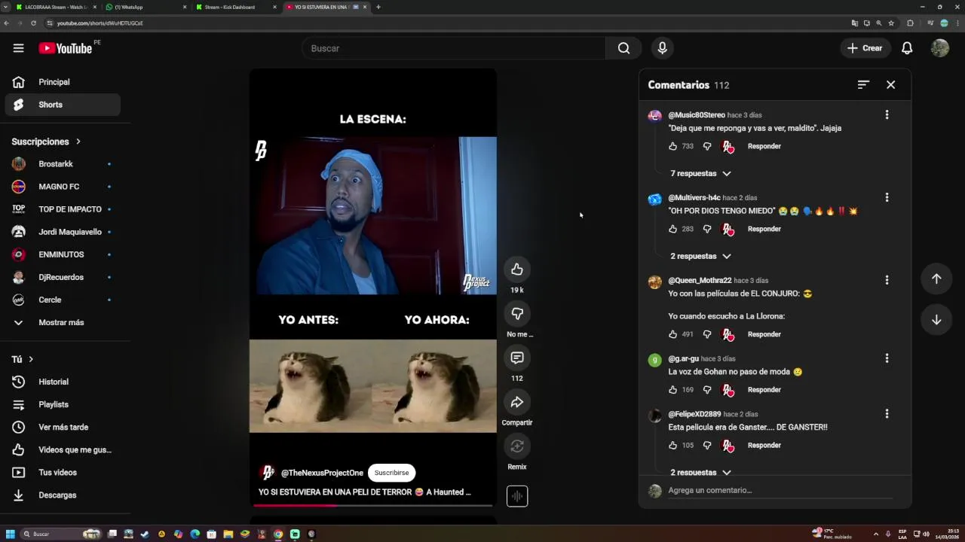
Task: Click the browser address bar URL
Action: point(100,23)
